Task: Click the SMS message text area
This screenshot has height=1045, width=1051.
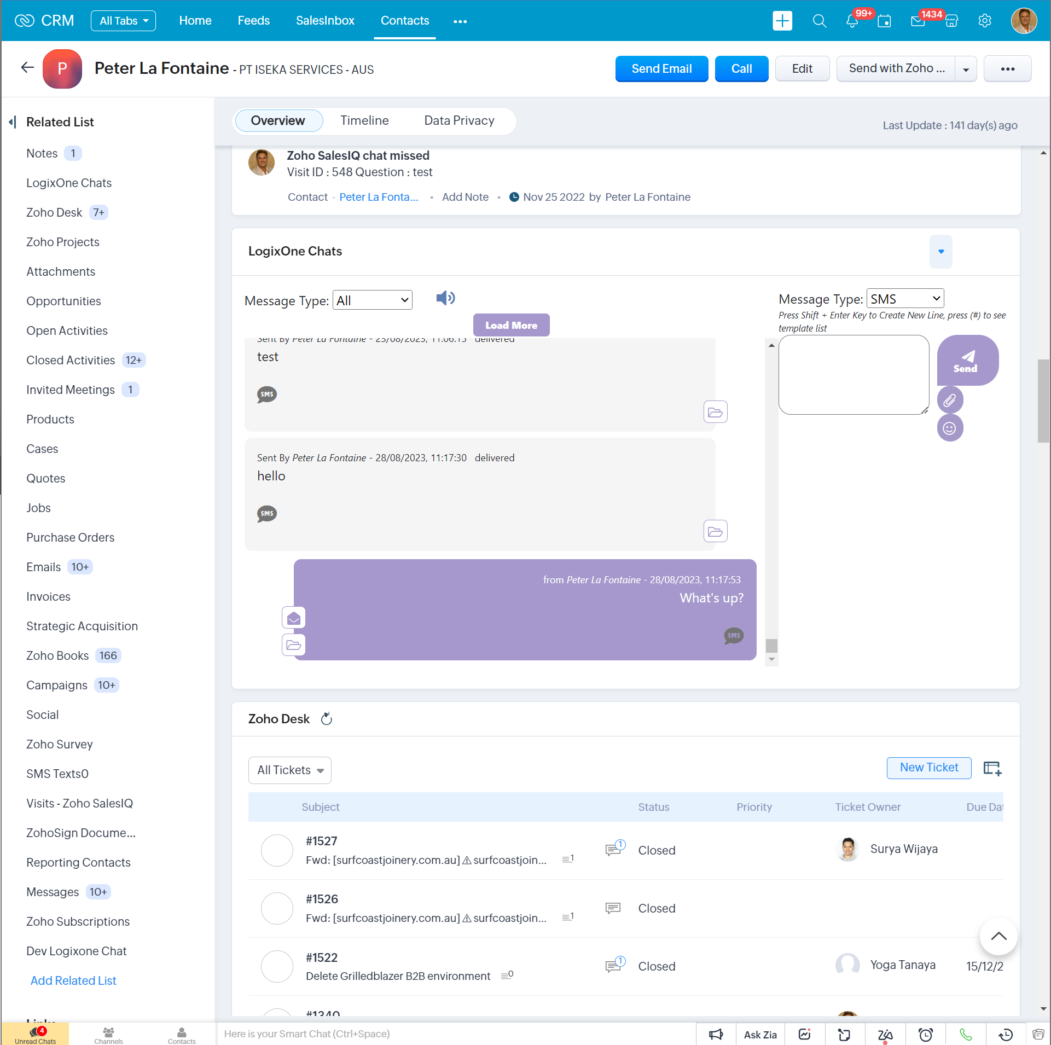Action: pyautogui.click(x=853, y=375)
